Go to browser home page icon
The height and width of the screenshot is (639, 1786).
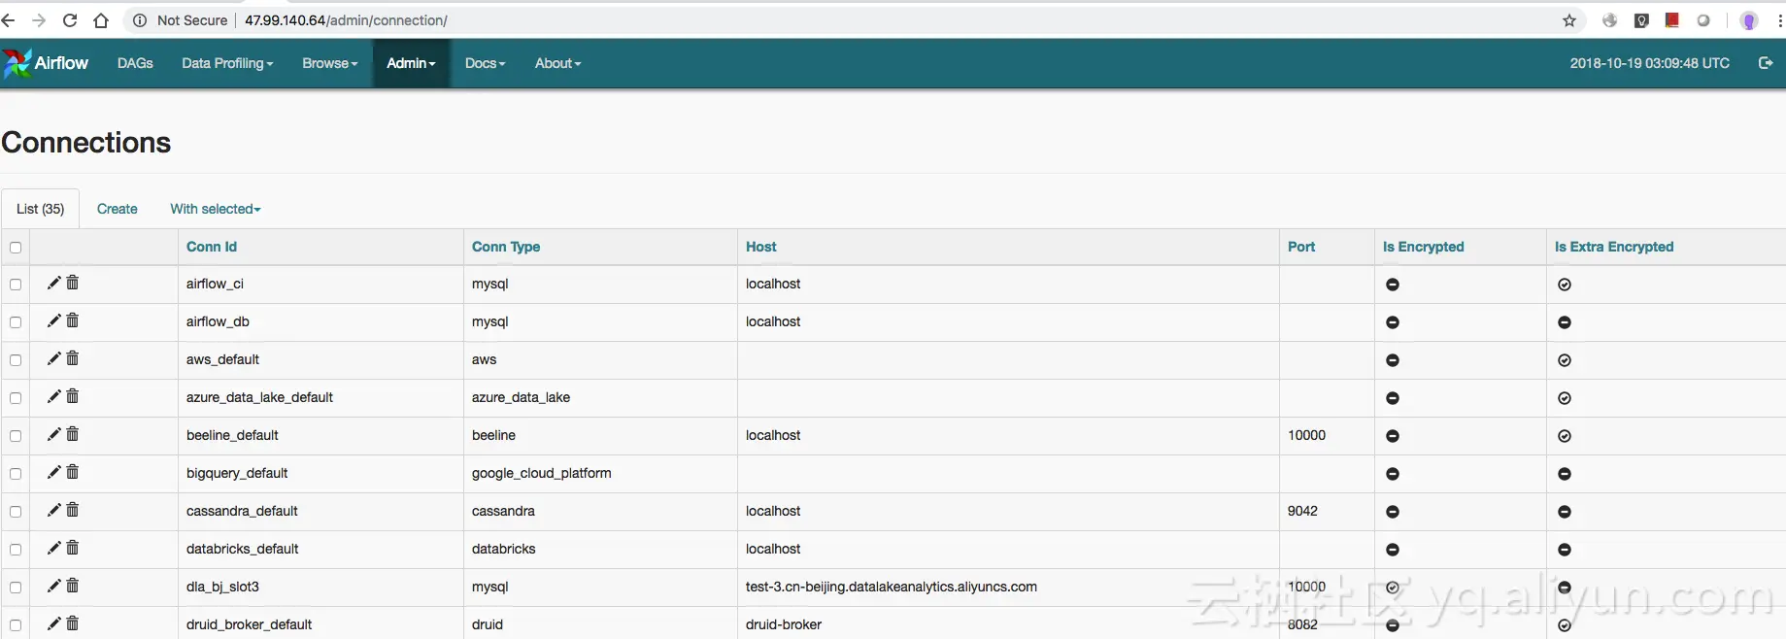[101, 20]
